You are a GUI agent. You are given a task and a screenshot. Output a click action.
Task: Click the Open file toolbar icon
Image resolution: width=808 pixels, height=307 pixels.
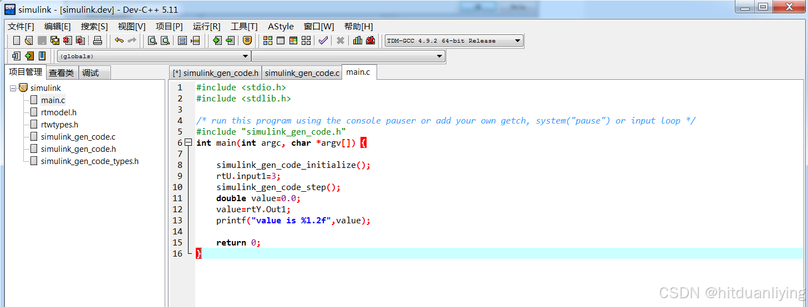[29, 40]
